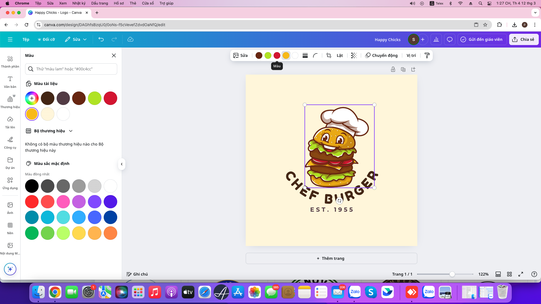Open the Tải lên uploads panel
This screenshot has width=541, height=304.
[10, 122]
